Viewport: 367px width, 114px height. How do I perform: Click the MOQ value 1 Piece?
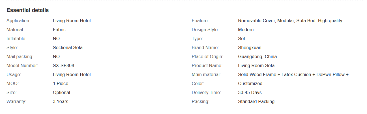click(61, 83)
